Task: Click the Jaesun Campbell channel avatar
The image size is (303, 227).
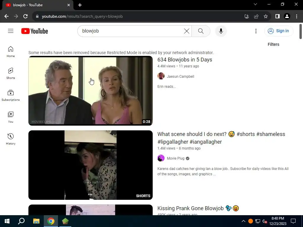Action: (161, 76)
